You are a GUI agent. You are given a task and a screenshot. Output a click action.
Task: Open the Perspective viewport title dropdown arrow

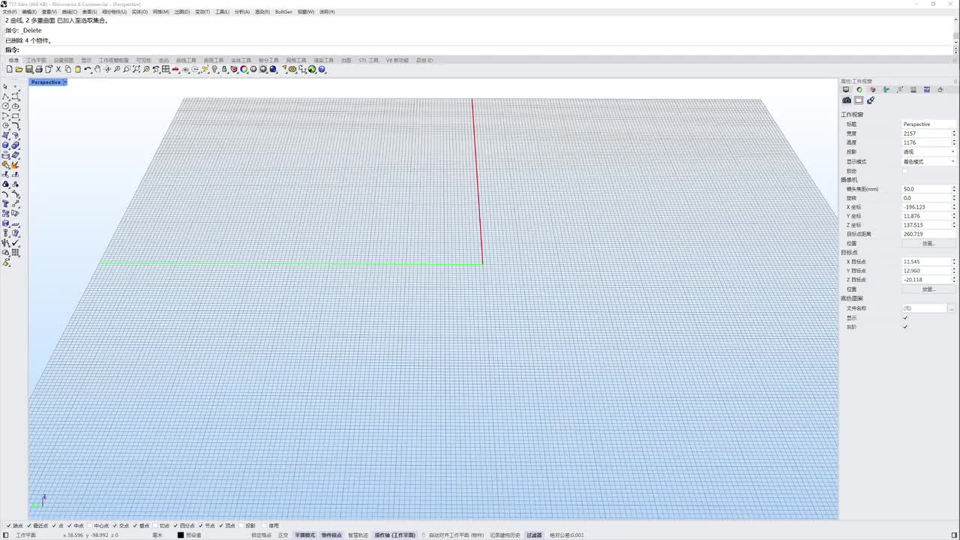[65, 82]
